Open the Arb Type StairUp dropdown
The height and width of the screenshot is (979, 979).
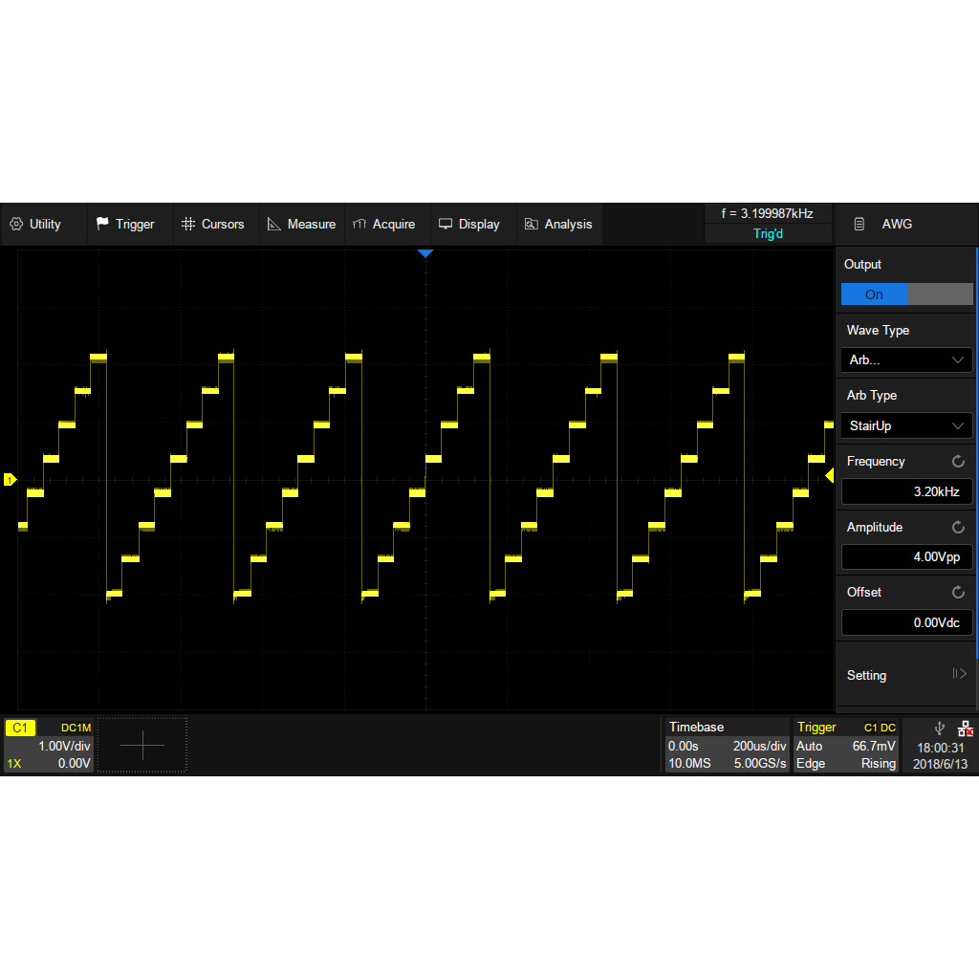906,426
